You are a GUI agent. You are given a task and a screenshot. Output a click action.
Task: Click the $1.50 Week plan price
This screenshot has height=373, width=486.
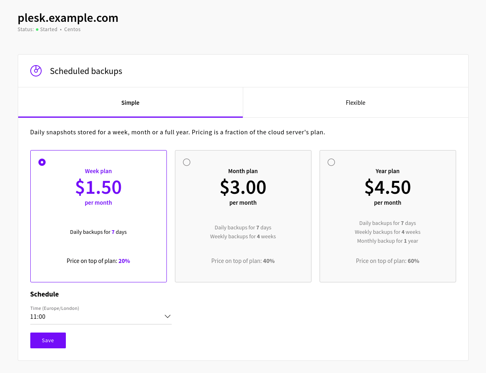coord(98,187)
